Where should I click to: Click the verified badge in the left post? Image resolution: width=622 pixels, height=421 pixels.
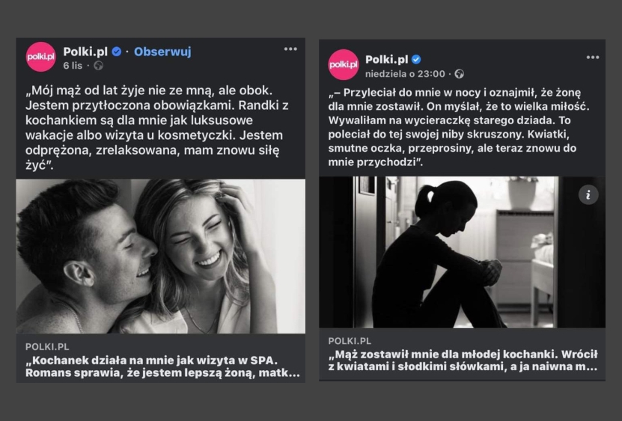tap(117, 52)
